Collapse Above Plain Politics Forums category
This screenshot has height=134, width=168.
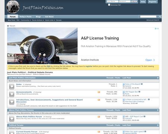click(158, 110)
